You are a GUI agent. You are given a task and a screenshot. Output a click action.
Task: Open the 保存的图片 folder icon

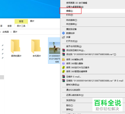click(15, 46)
